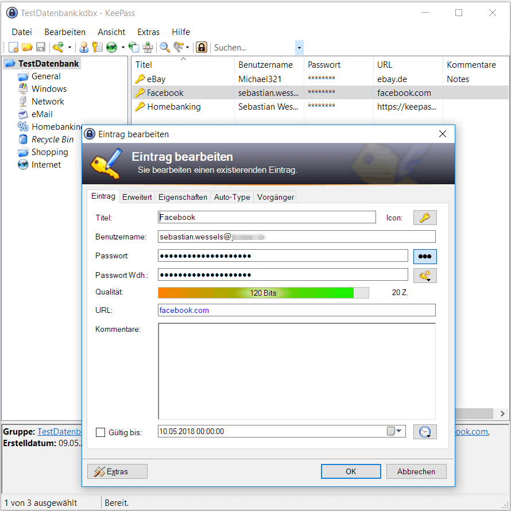The height and width of the screenshot is (511, 511).
Task: Click the URL field with facebook.com
Action: pos(297,310)
